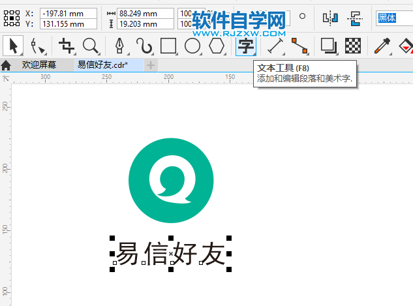Open the Crop tool flyout arrow
The width and height of the screenshot is (413, 306).
[x=74, y=54]
